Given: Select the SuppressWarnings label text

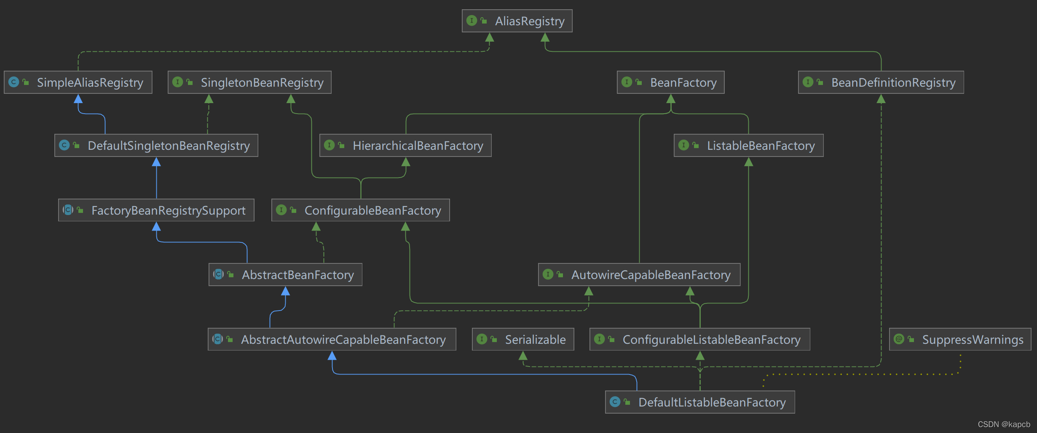Looking at the screenshot, I should (x=973, y=340).
